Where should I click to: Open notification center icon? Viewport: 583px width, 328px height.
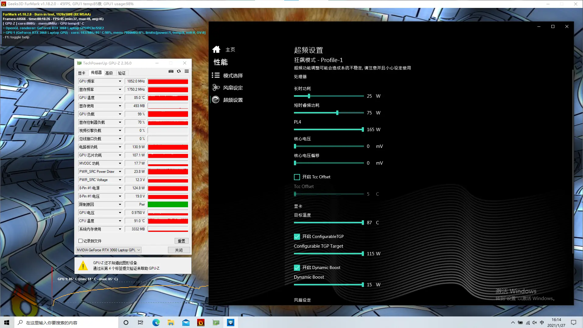[574, 323]
